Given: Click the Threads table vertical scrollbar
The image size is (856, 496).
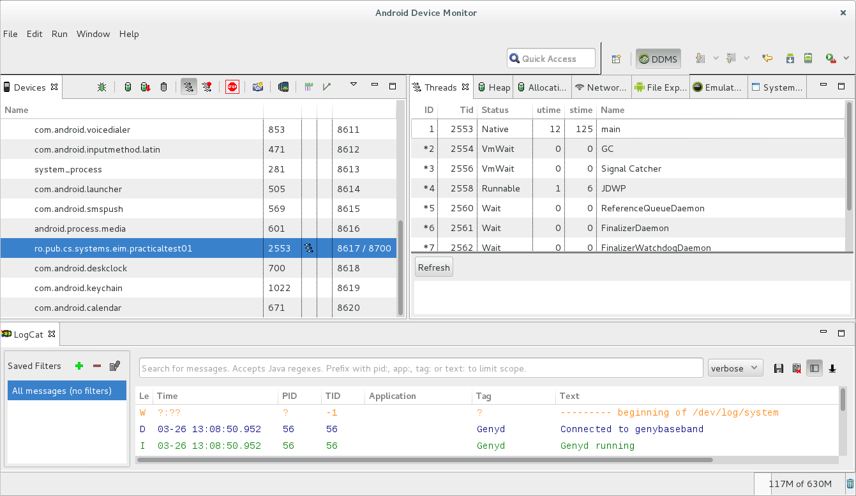Looking at the screenshot, I should point(849,156).
